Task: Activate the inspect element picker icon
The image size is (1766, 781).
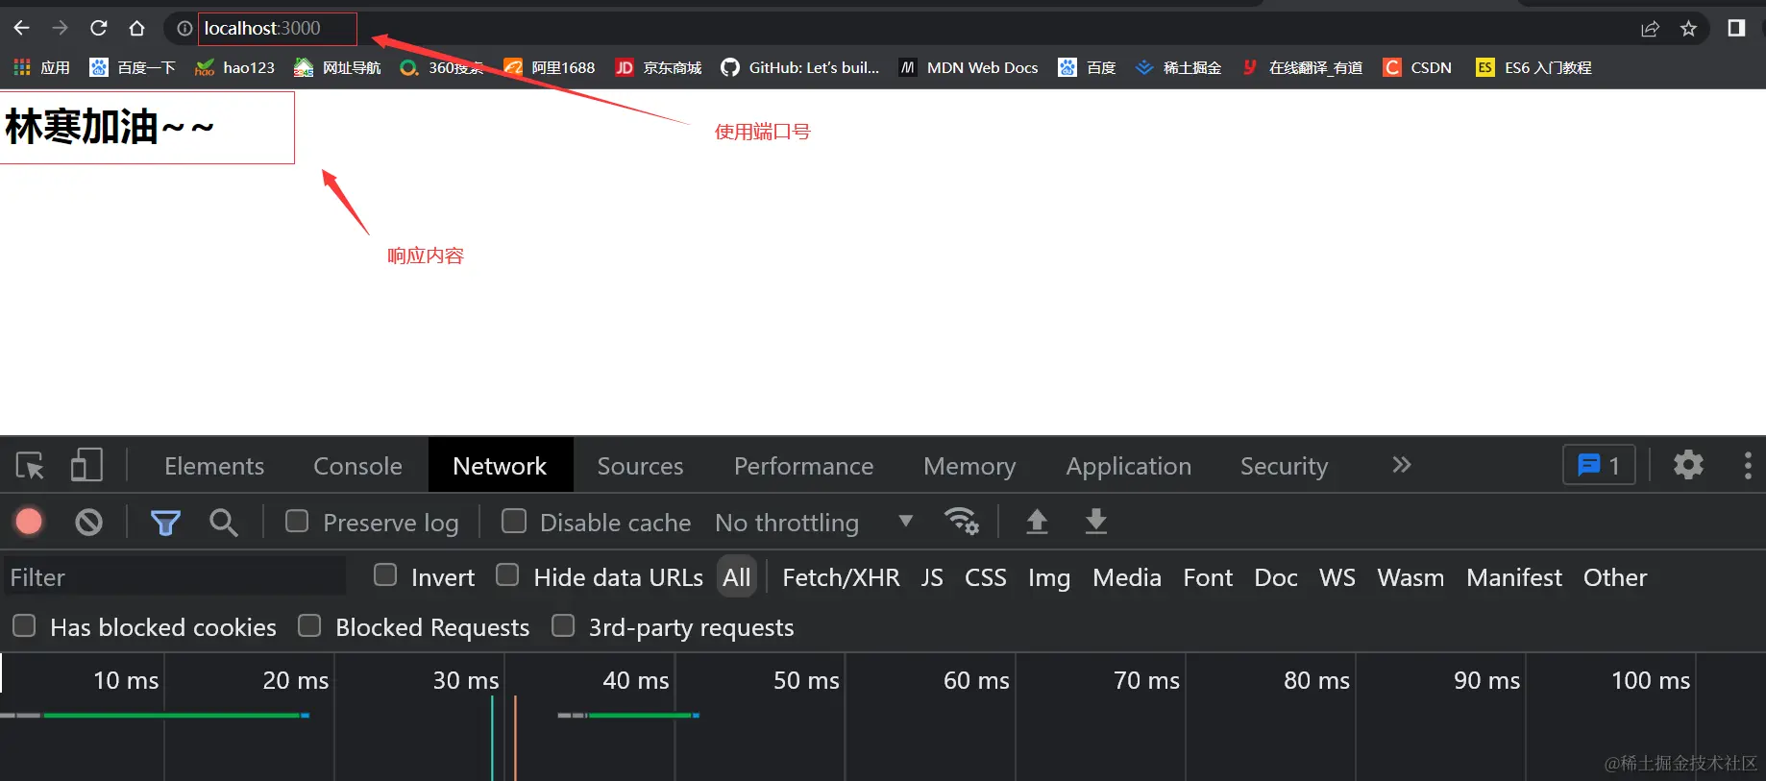Action: coord(30,466)
